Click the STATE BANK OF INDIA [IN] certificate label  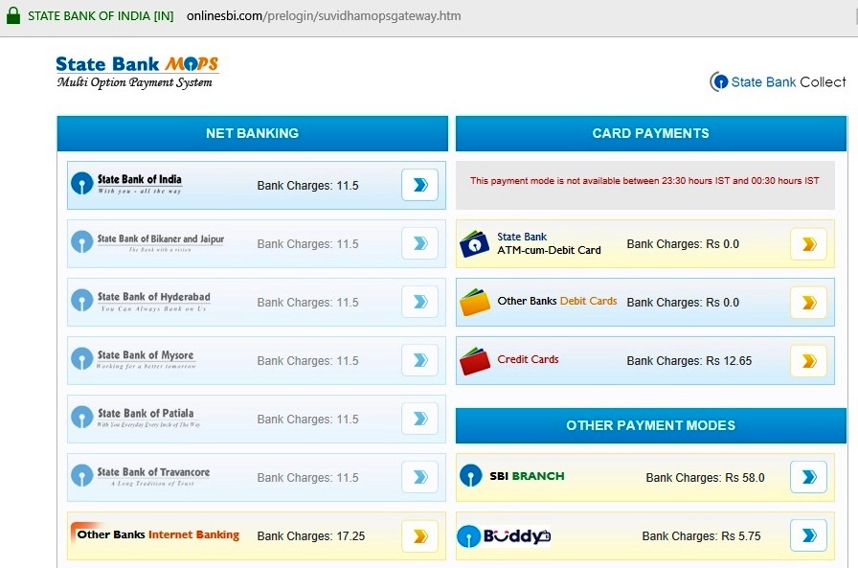tap(101, 16)
